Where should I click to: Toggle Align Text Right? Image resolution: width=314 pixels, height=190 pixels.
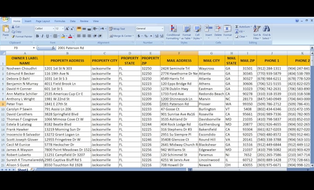[x=89, y=36]
